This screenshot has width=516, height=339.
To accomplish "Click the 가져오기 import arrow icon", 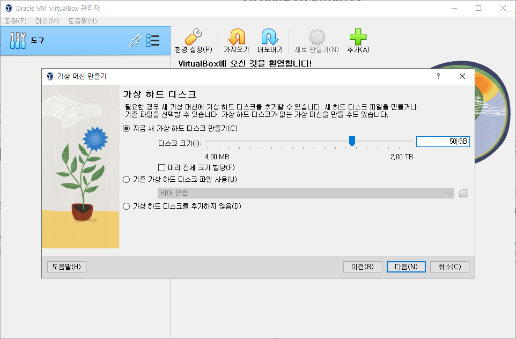I will [237, 36].
